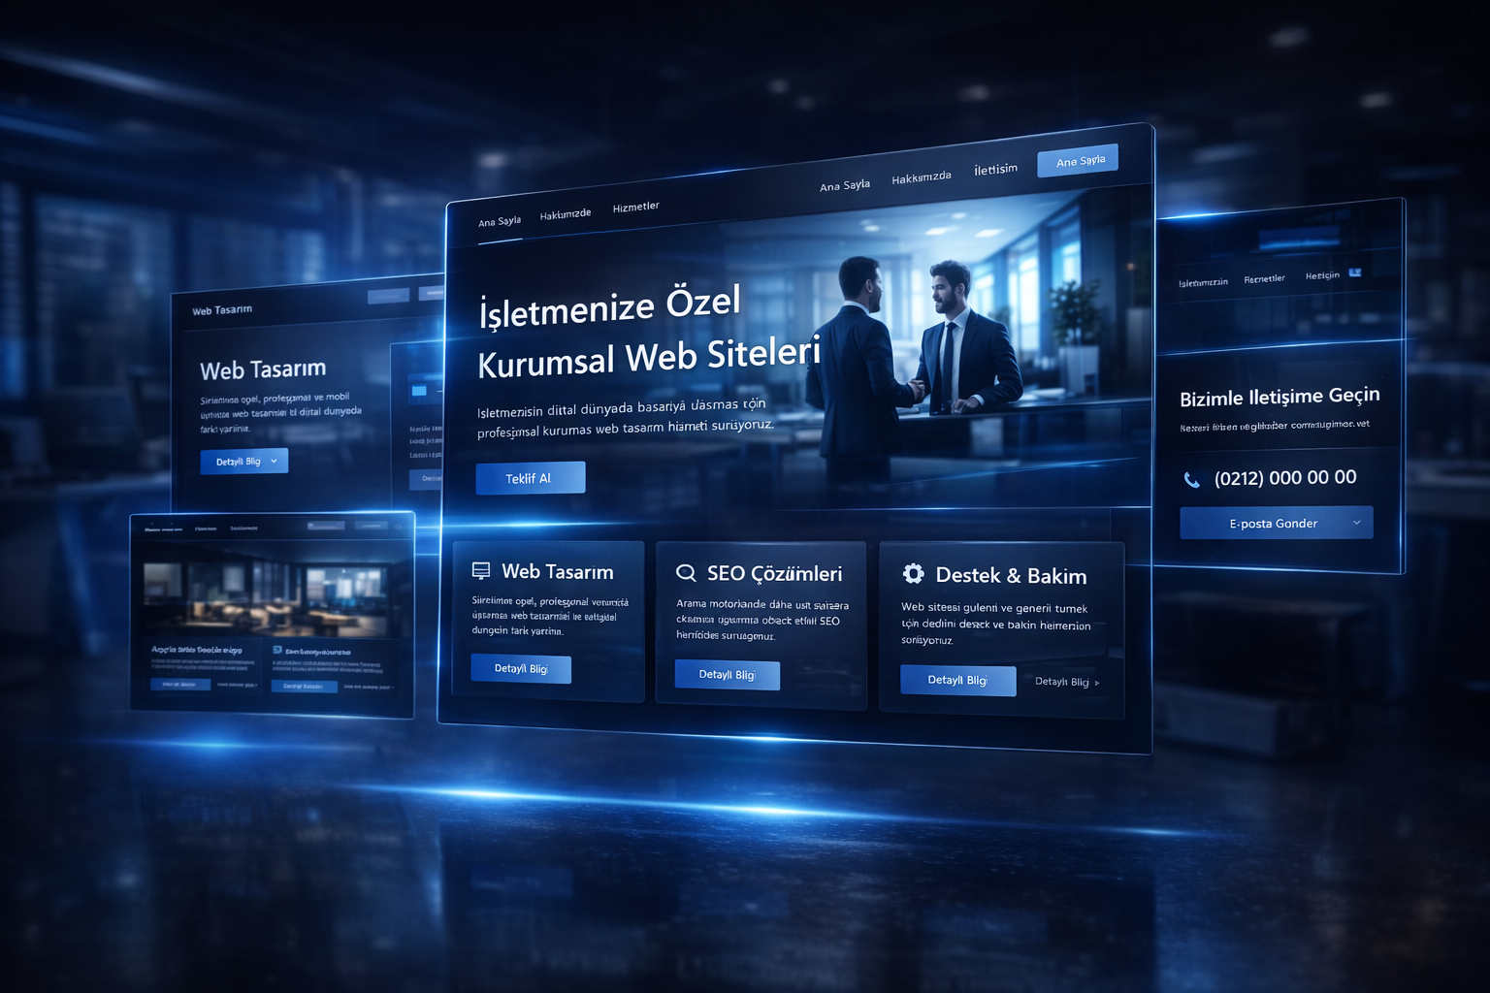Click the highlighted Ana Sayfa button top right
Image resolution: width=1490 pixels, height=993 pixels.
[1077, 159]
